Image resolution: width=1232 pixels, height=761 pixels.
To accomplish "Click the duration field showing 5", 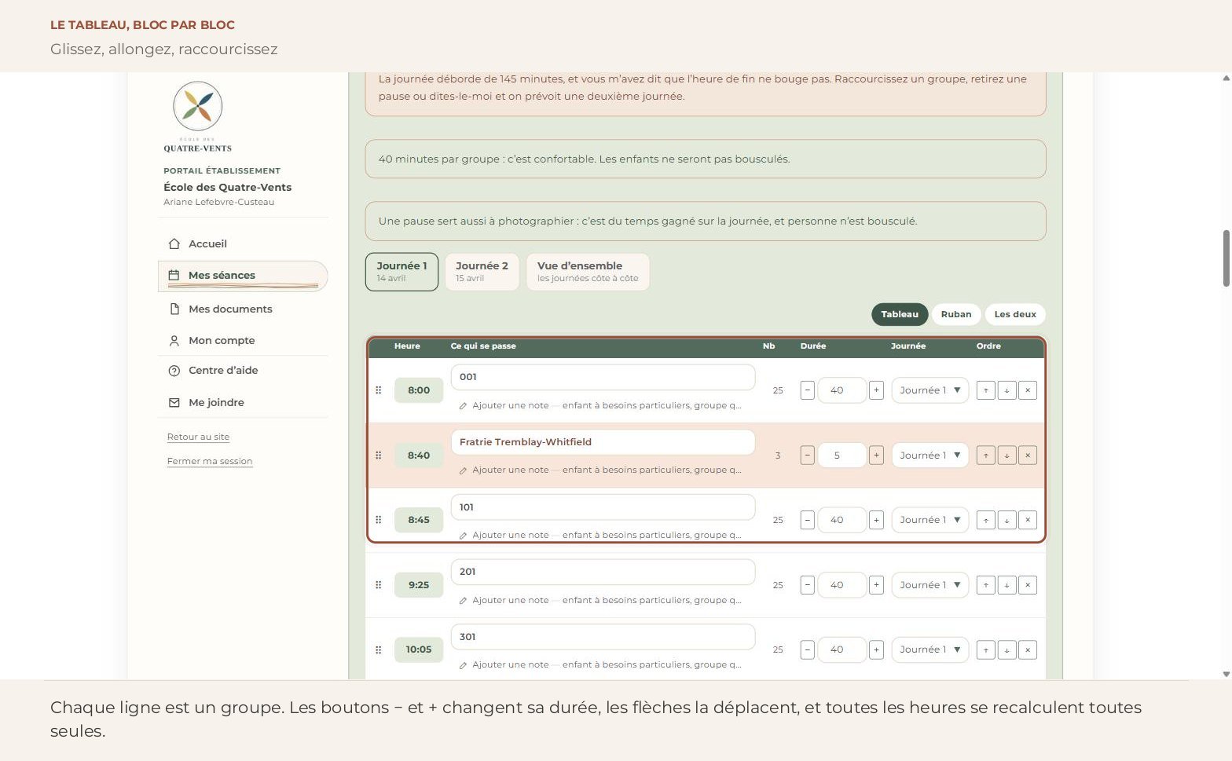I will tap(841, 456).
